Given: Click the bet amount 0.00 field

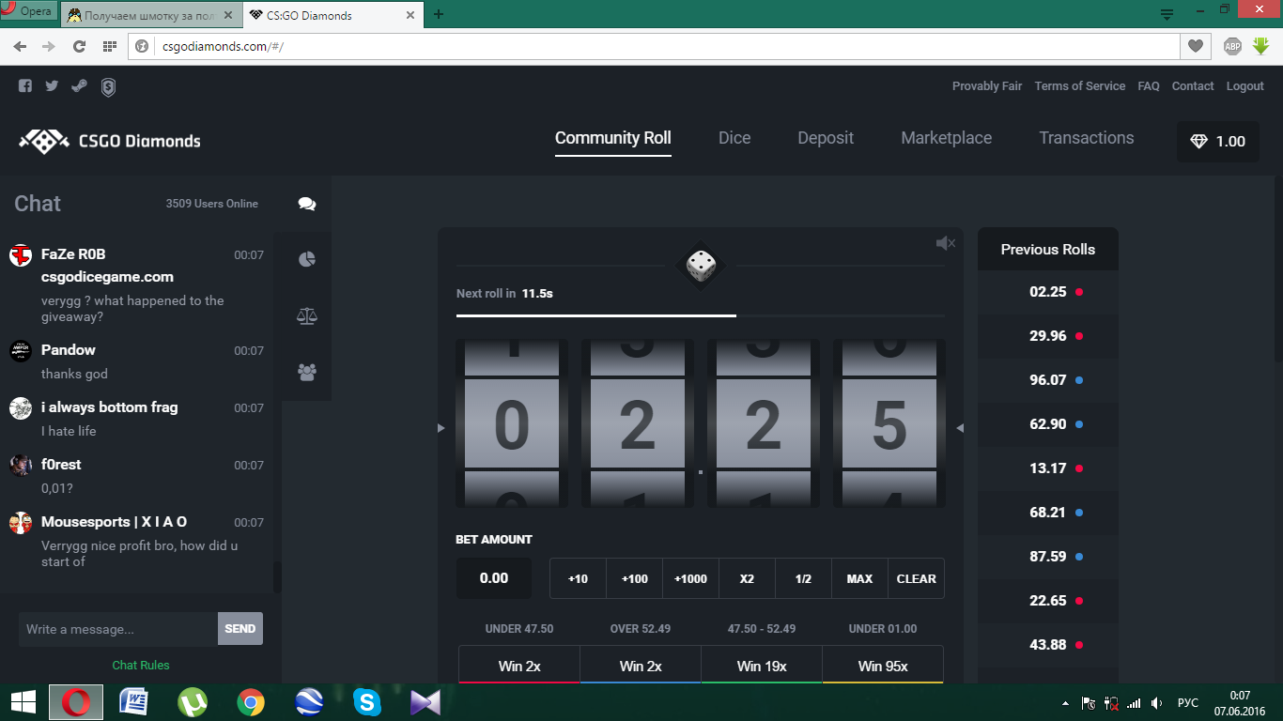Looking at the screenshot, I should [x=494, y=578].
